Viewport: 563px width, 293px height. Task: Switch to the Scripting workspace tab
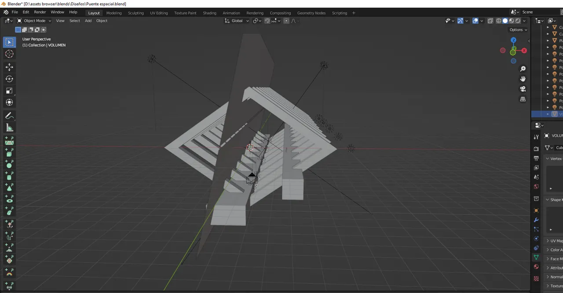click(x=340, y=13)
